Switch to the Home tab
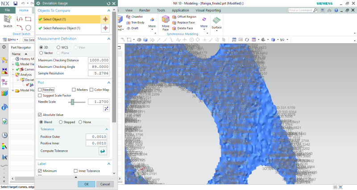Image resolution: width=357 pixels, height=190 pixels. tap(24, 10)
